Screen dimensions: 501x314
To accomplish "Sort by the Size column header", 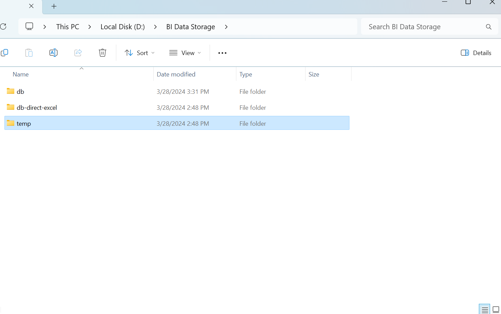I will click(x=314, y=74).
